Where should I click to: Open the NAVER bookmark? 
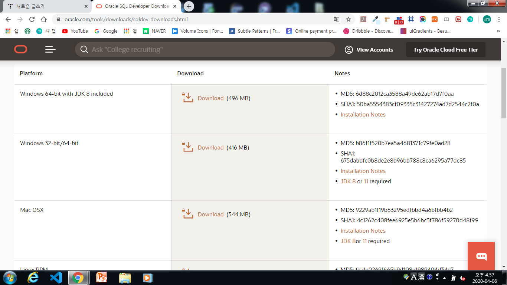154,31
